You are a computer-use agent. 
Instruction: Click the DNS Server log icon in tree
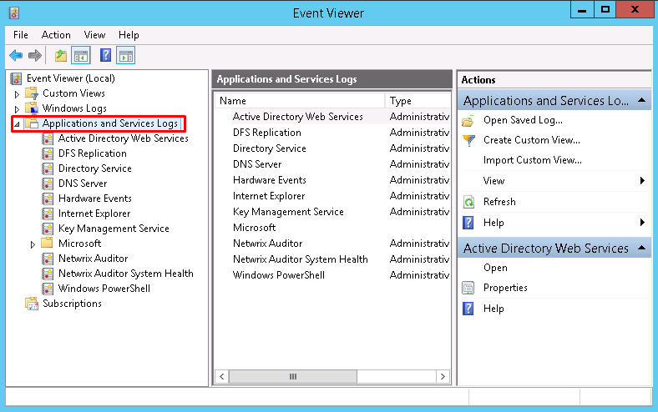[48, 183]
